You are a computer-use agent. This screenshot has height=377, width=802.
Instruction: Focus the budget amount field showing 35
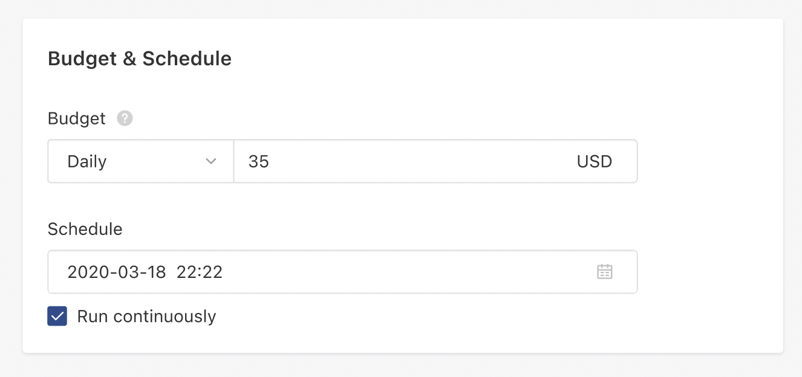[399, 161]
